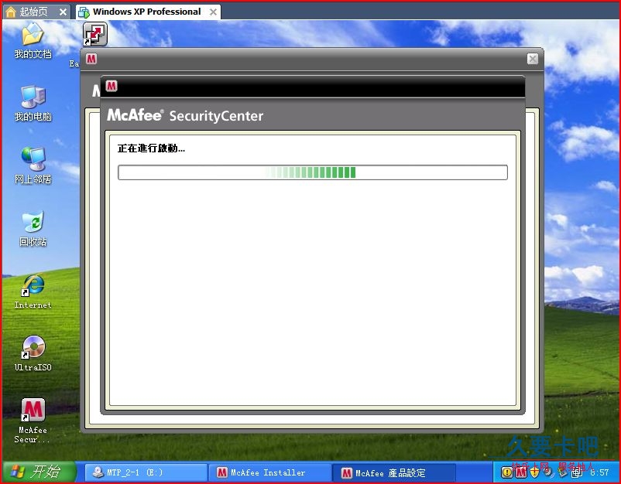Select the shortcut icon beside 我的文档
The width and height of the screenshot is (621, 484).
pos(95,34)
